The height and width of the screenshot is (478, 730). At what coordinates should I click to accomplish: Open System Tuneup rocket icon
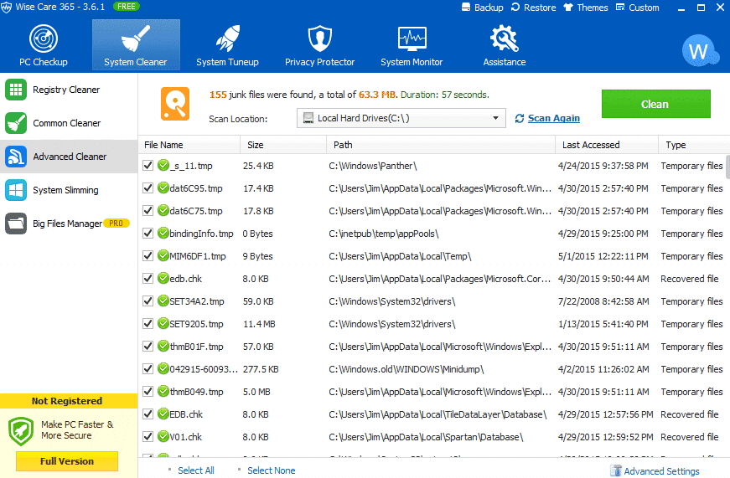[x=228, y=39]
